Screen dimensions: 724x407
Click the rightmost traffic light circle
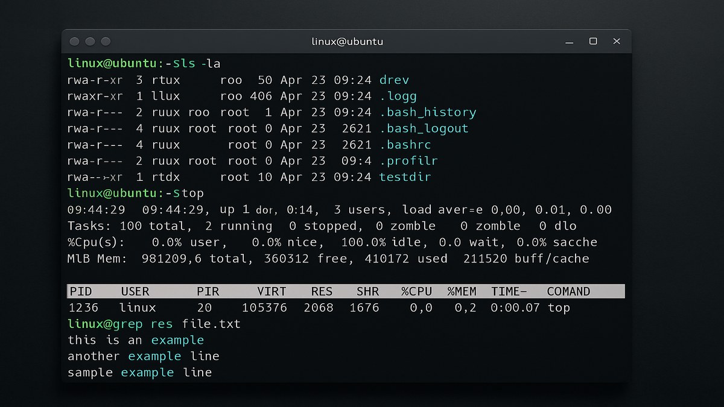click(x=105, y=41)
